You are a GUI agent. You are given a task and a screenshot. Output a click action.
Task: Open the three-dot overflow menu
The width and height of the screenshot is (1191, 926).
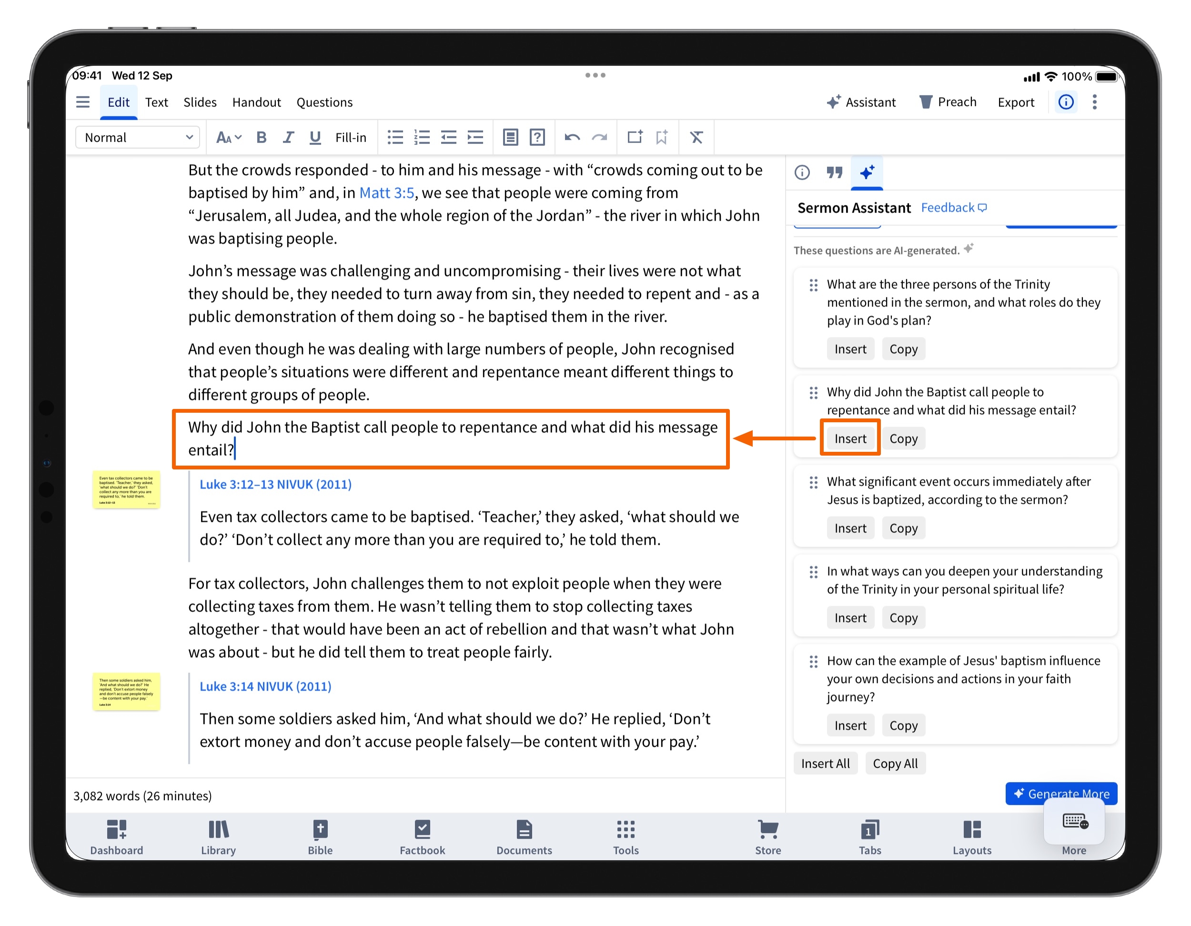[1094, 102]
